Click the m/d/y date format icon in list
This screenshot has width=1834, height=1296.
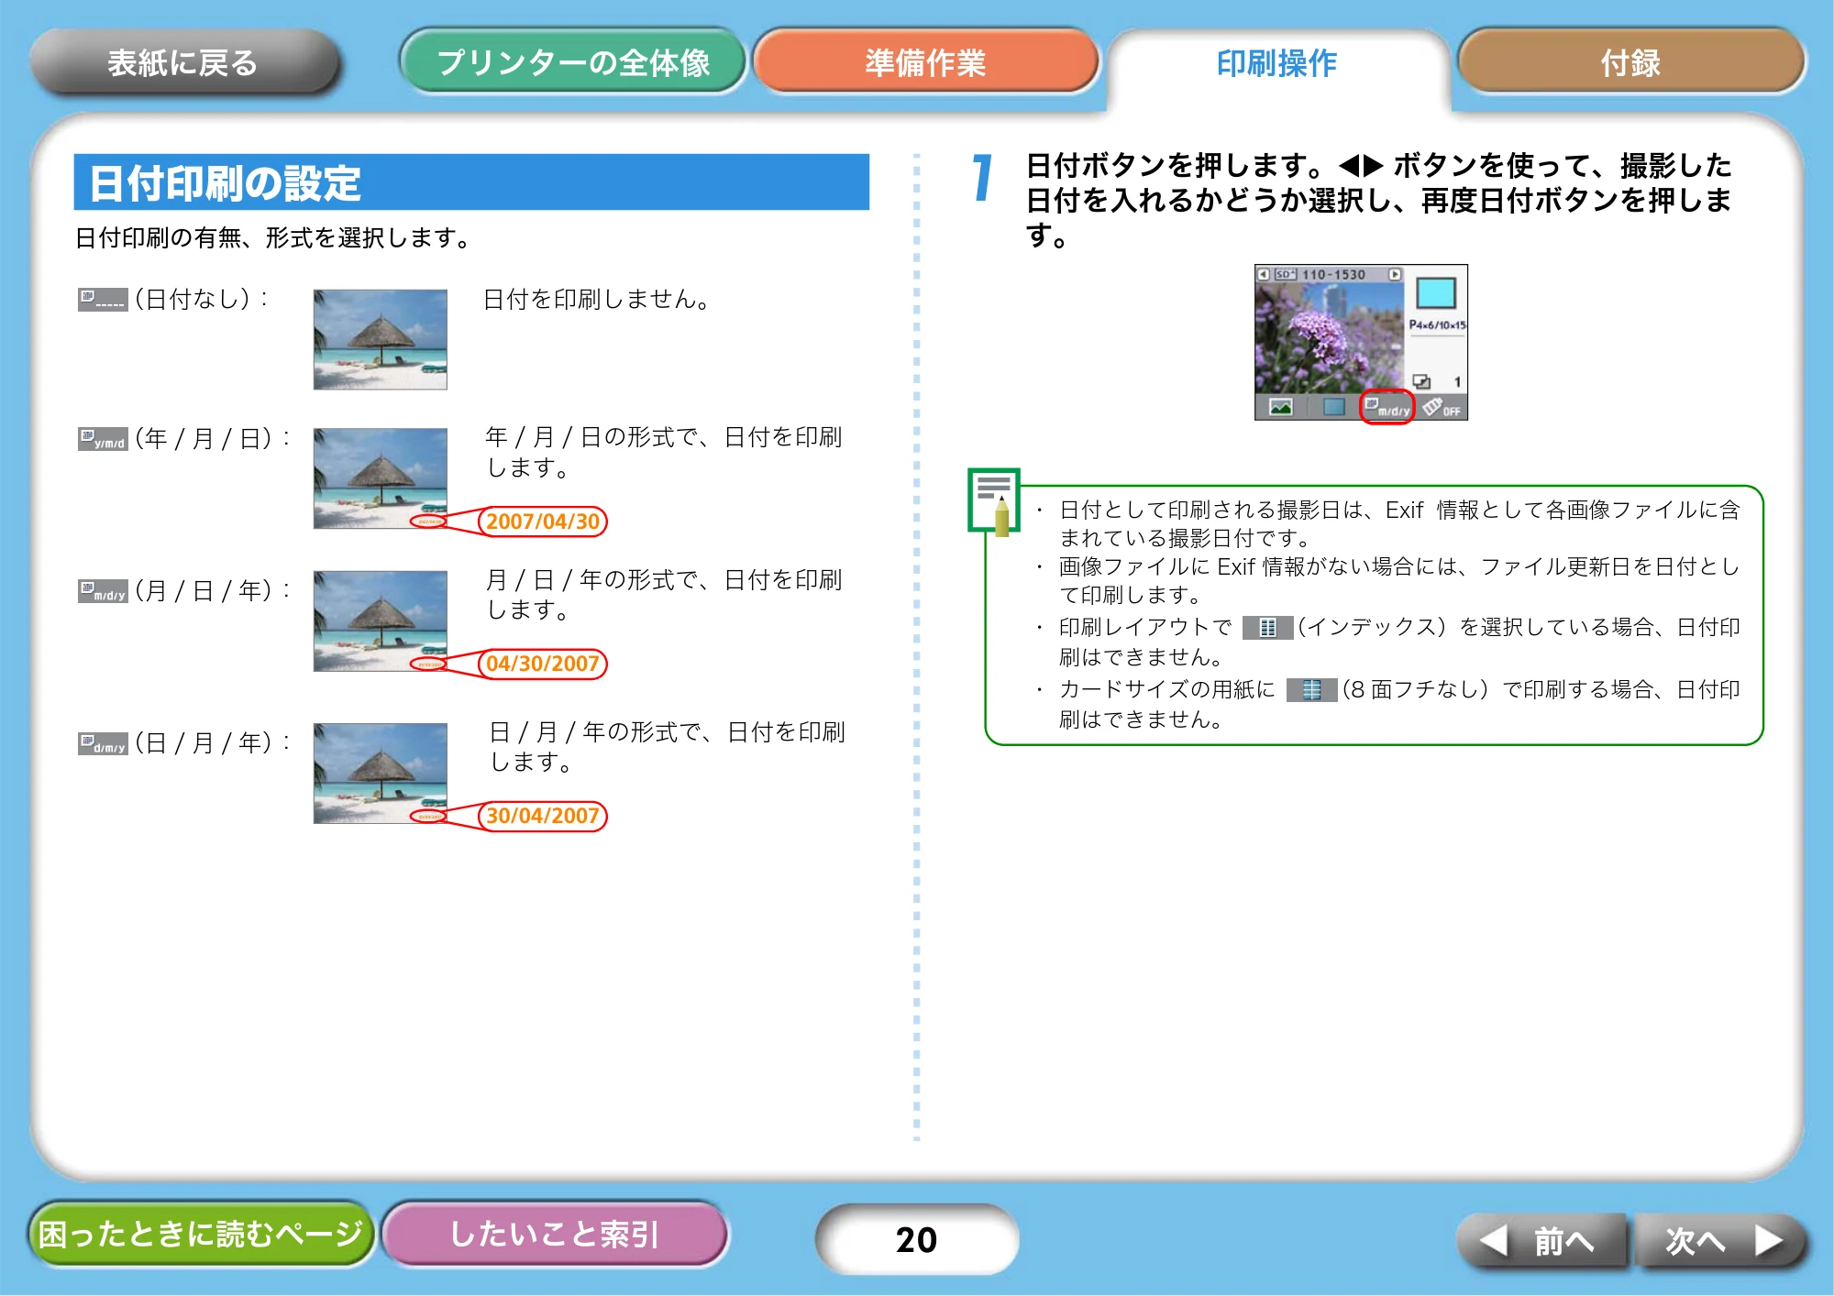coord(103,591)
